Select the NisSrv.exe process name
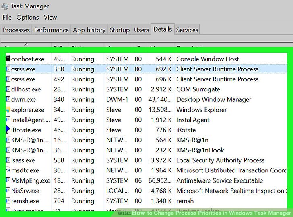The height and width of the screenshot is (217, 293). pyautogui.click(x=25, y=191)
